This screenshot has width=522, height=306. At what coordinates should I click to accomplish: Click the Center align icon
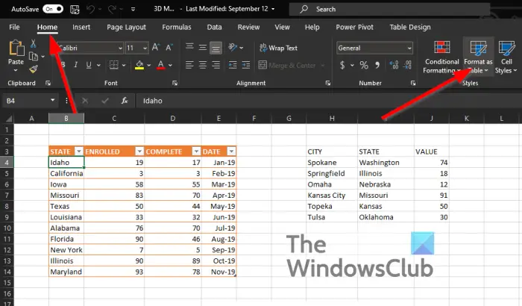[x=202, y=65]
